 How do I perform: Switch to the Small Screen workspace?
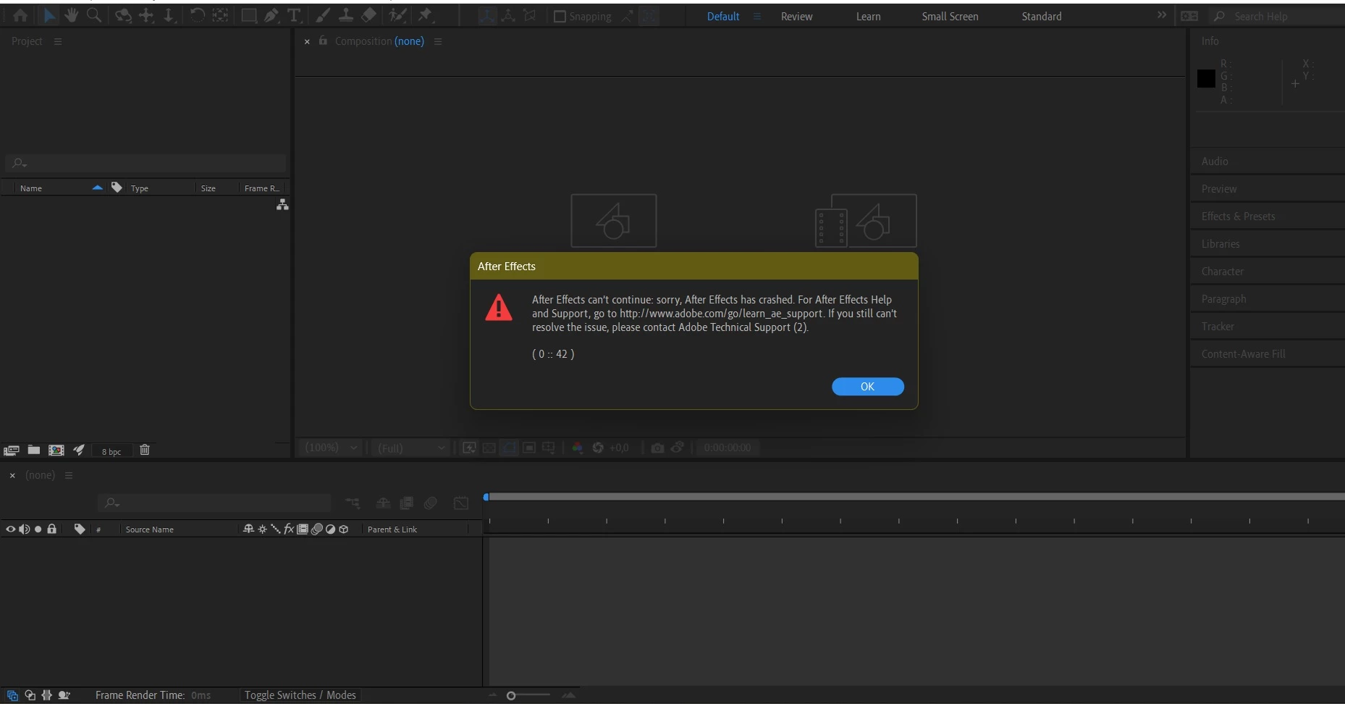[x=950, y=16]
